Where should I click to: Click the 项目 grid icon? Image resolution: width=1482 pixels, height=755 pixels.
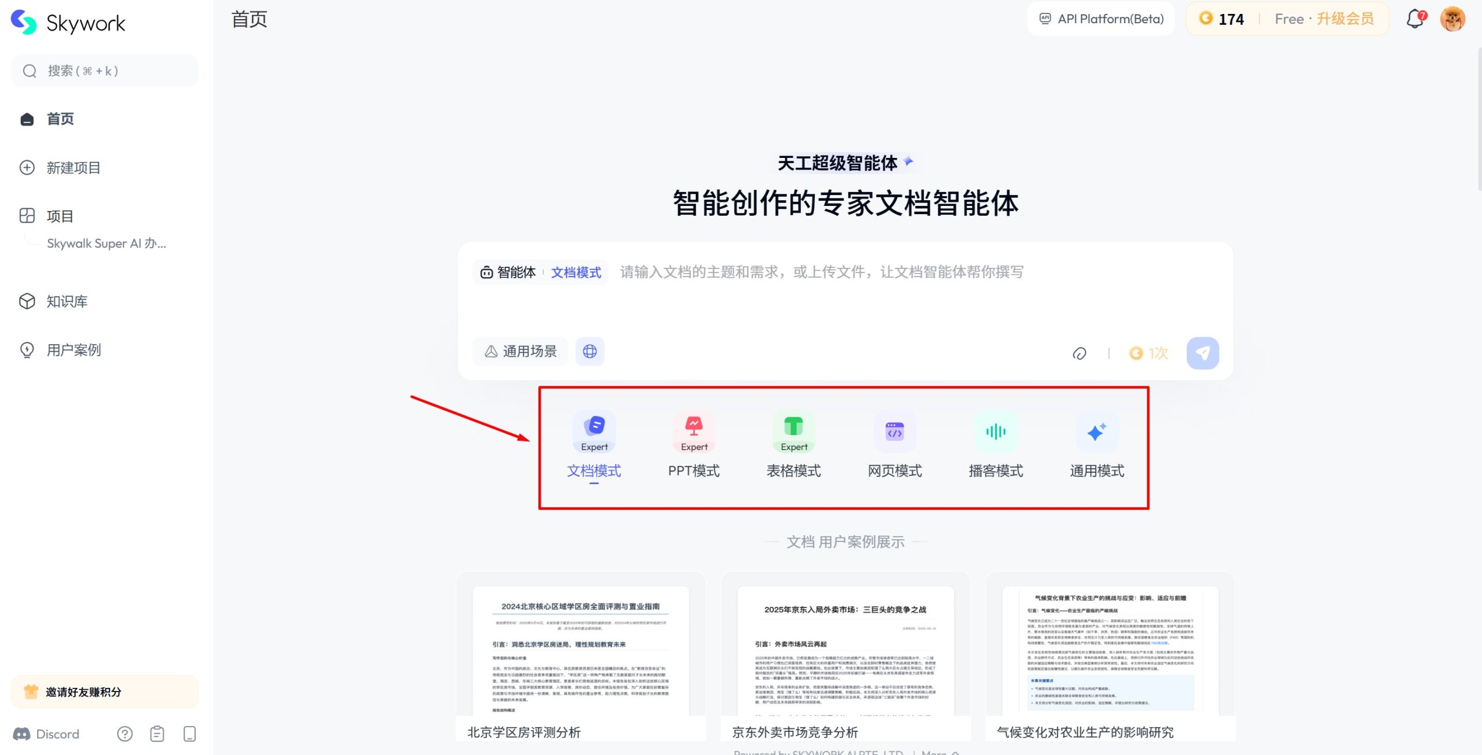point(27,216)
